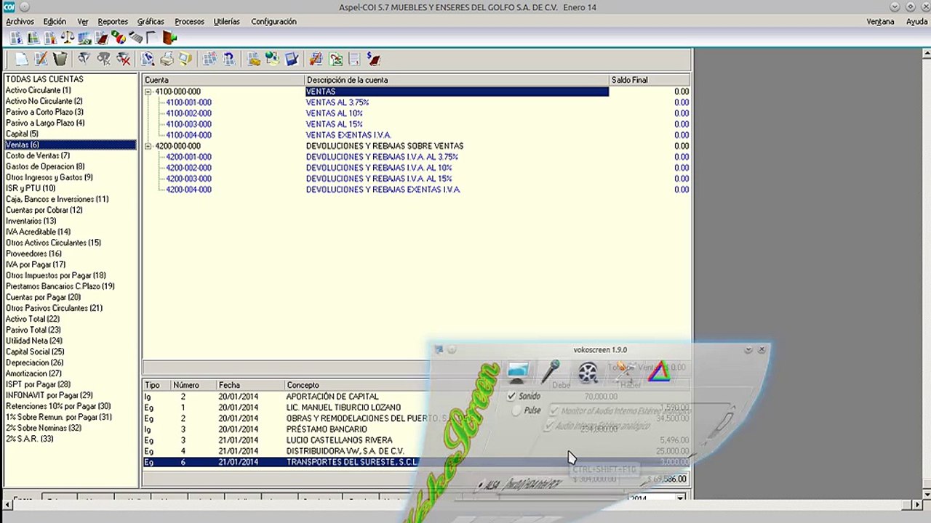Open the screen settings tab in vokoscreen
Viewport: 931px width, 523px height.
pos(518,373)
